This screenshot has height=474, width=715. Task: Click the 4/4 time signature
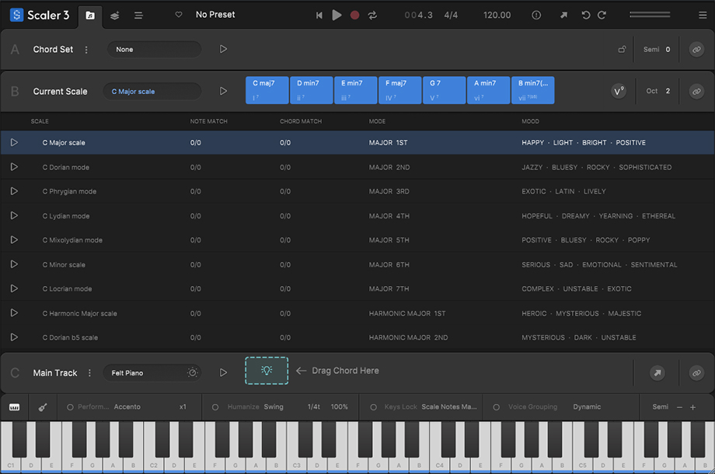pos(451,15)
